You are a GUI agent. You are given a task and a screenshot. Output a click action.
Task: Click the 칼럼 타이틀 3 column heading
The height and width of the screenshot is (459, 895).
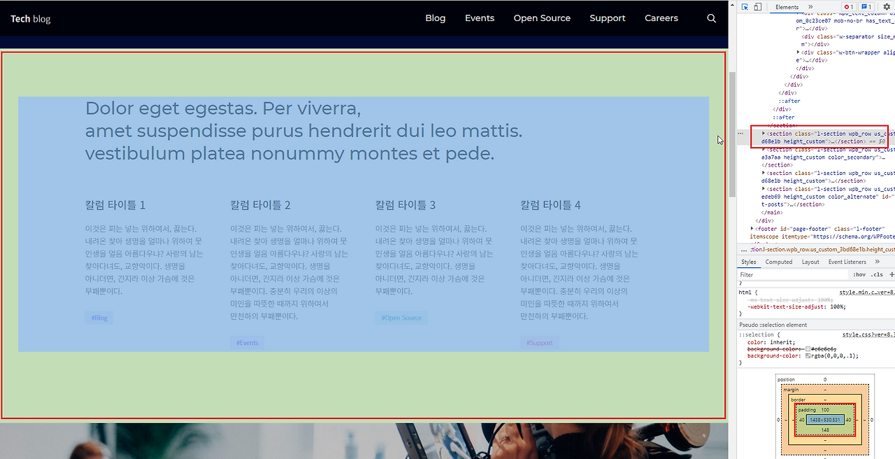click(x=406, y=205)
